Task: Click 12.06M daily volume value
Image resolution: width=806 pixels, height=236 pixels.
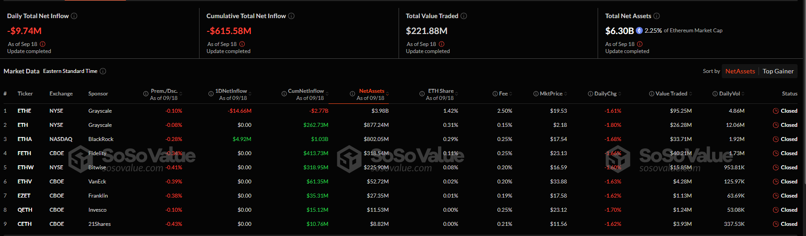Action: pyautogui.click(x=735, y=125)
